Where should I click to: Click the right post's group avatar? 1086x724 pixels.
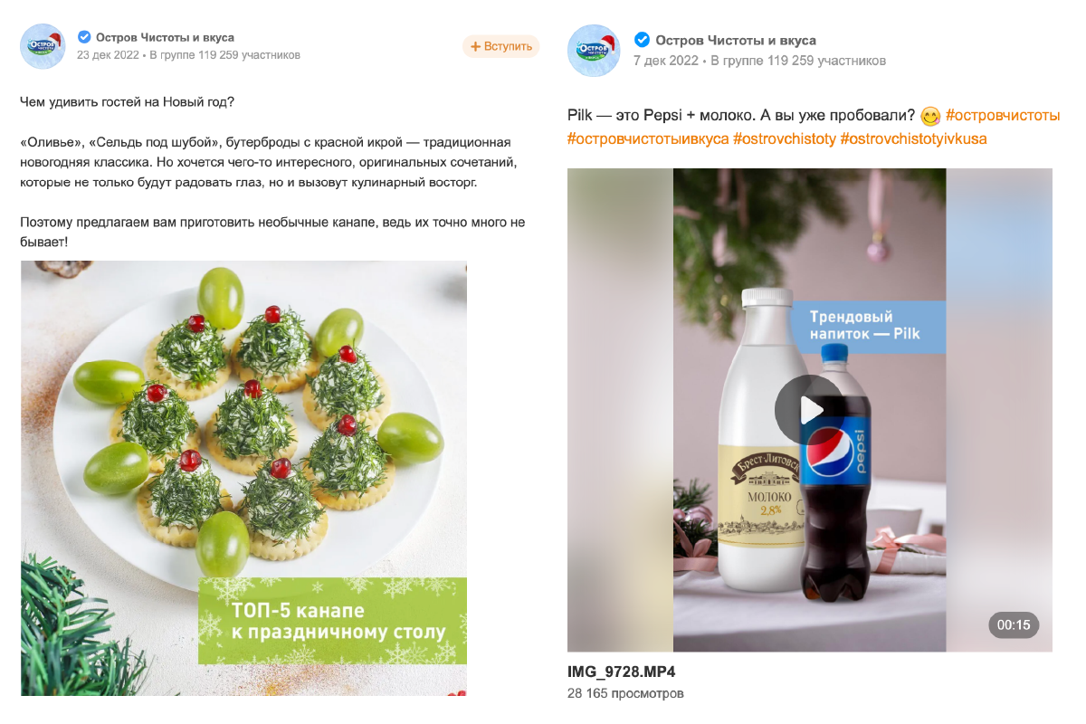(594, 50)
